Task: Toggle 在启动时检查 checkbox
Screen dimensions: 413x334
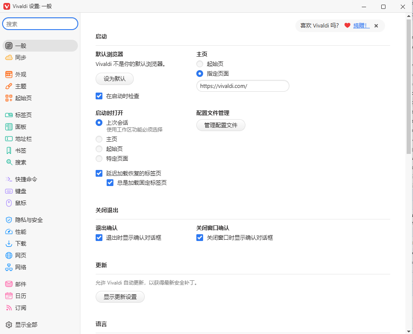Action: pyautogui.click(x=99, y=96)
